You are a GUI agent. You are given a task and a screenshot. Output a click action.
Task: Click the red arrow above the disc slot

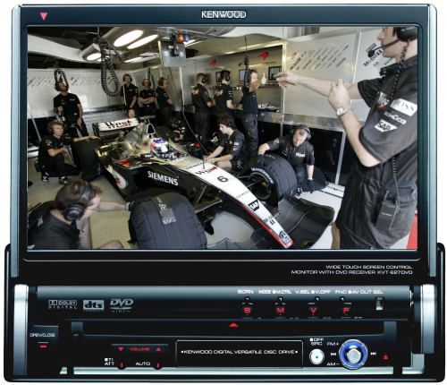point(233,325)
